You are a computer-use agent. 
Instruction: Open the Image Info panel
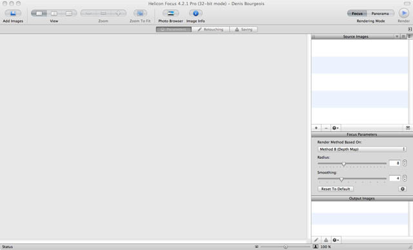[196, 13]
